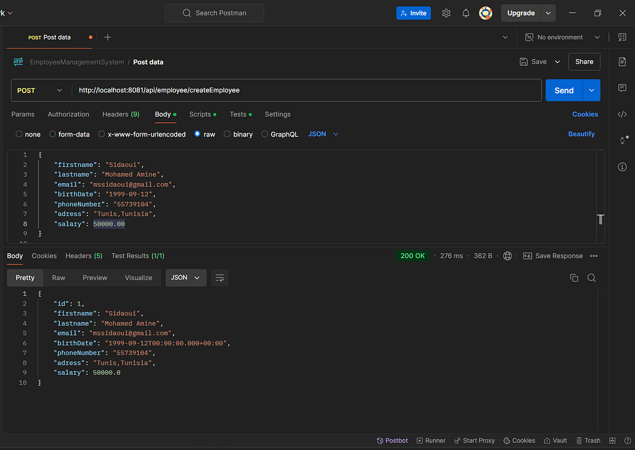Open the Cookies link near Send
Screen dimensions: 635x450
pos(585,114)
